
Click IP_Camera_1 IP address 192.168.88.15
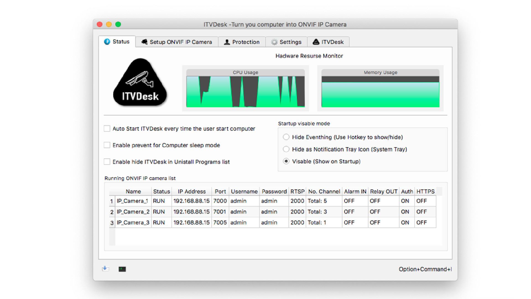(192, 201)
